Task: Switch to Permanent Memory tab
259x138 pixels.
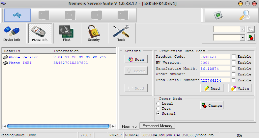Action: tap(158, 126)
